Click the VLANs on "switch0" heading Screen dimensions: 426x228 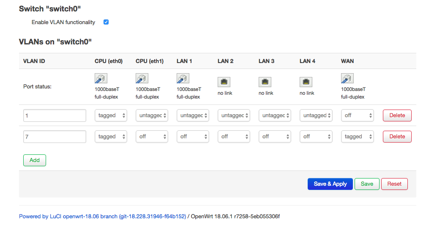[x=55, y=41]
